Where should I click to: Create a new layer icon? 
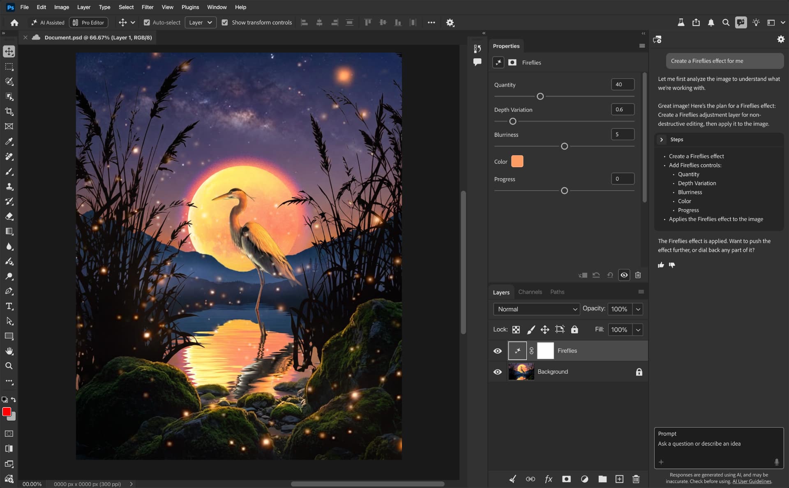point(619,479)
